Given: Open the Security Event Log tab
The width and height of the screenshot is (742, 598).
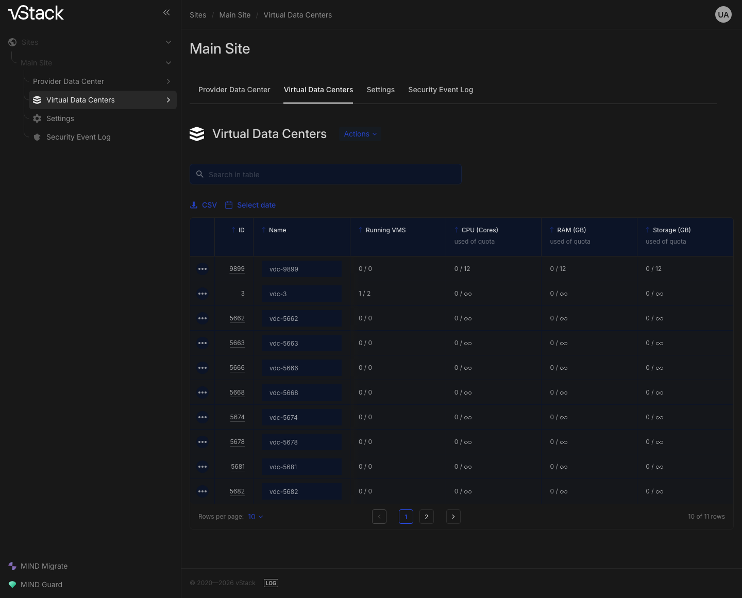Looking at the screenshot, I should tap(441, 90).
